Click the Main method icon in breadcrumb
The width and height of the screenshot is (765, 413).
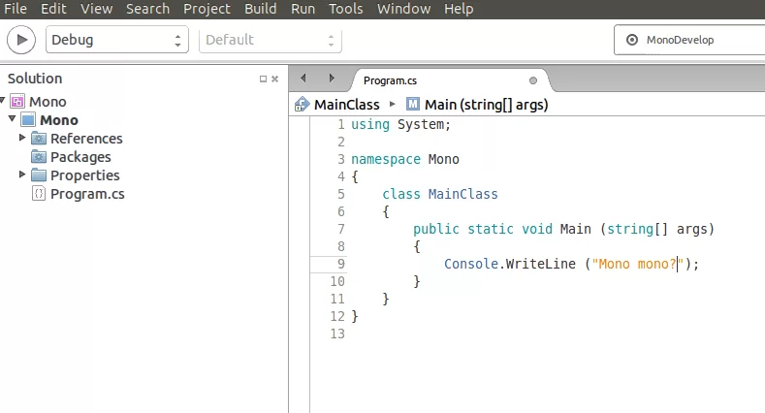413,105
